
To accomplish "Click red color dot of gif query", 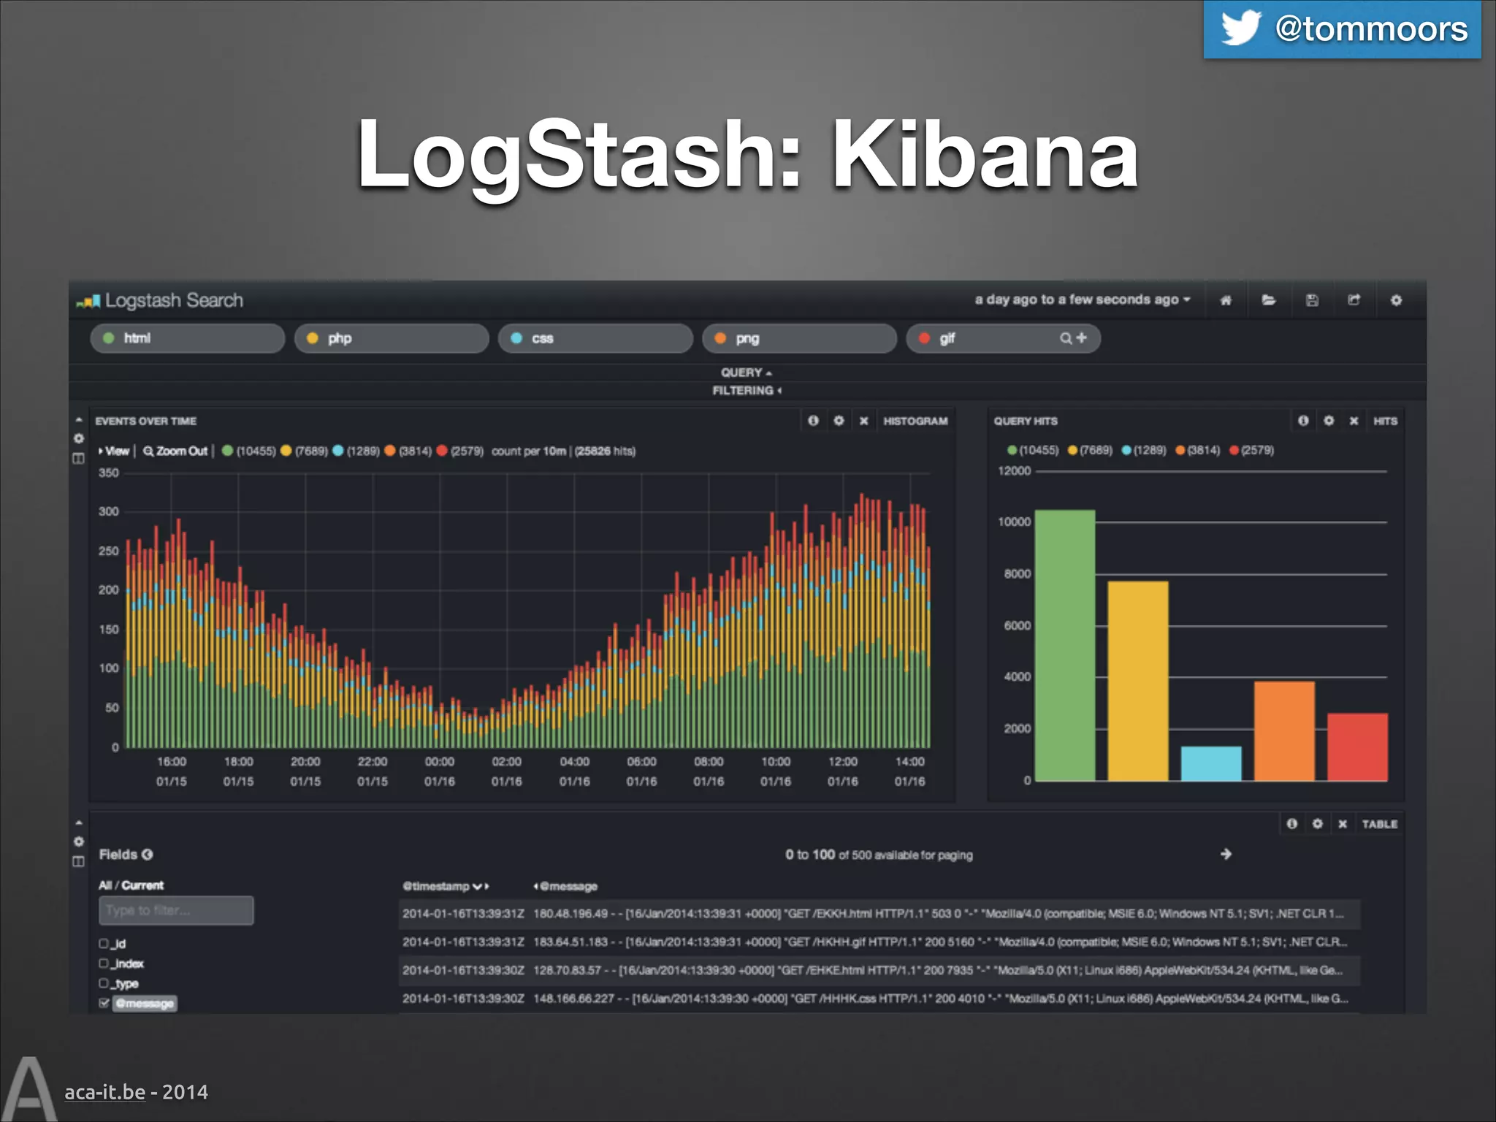I will [924, 338].
